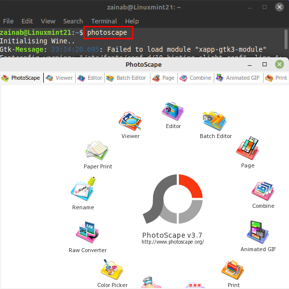Open the Color Picker icon
289x289 pixels.
[112, 270]
